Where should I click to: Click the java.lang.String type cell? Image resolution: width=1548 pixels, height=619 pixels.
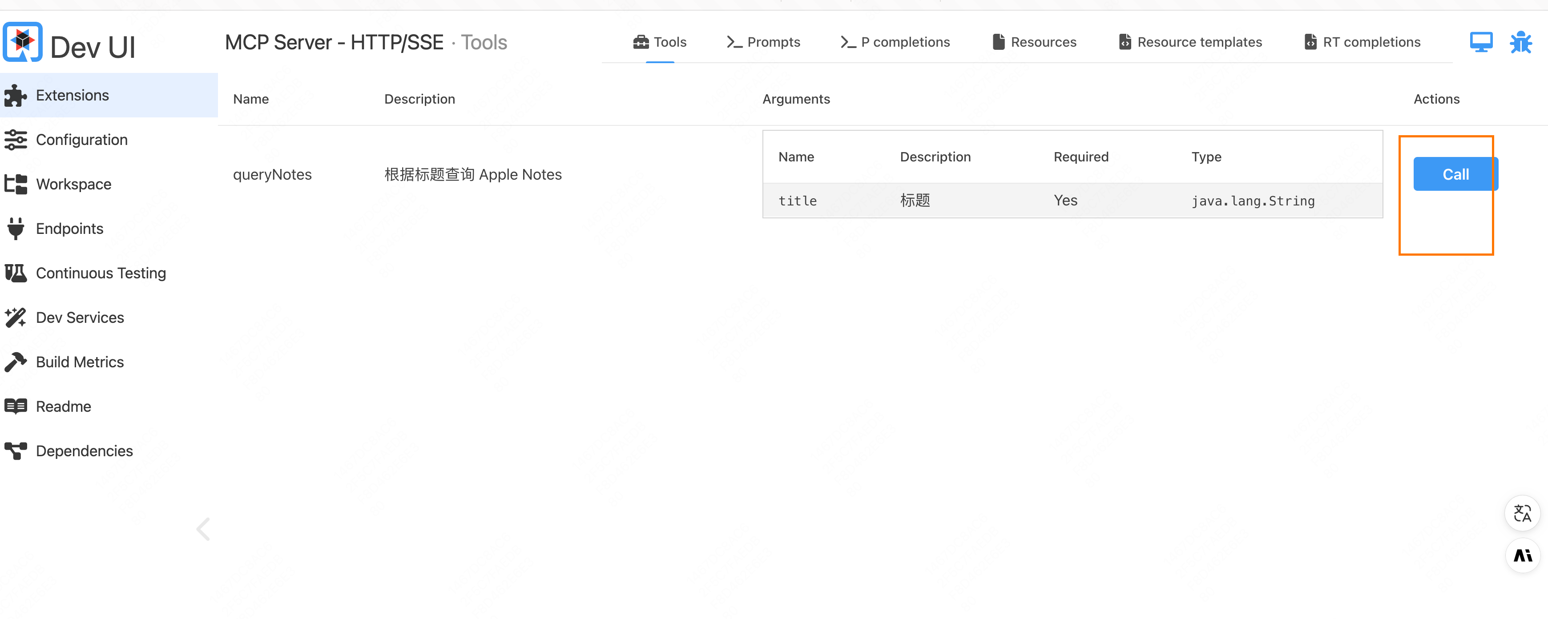point(1253,201)
